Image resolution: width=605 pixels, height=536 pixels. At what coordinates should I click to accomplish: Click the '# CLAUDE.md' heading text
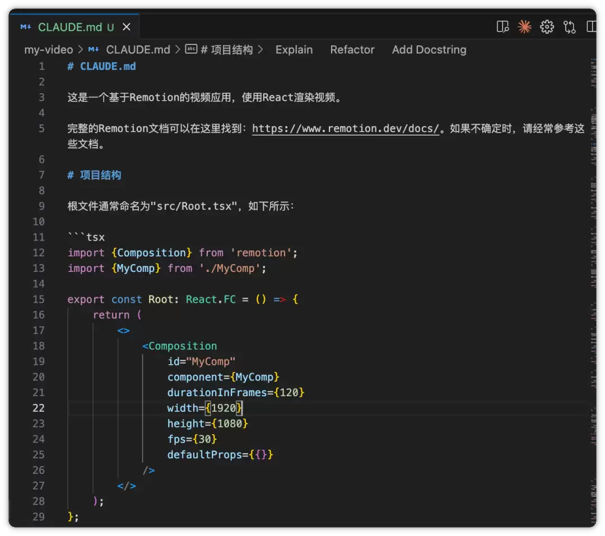click(101, 66)
